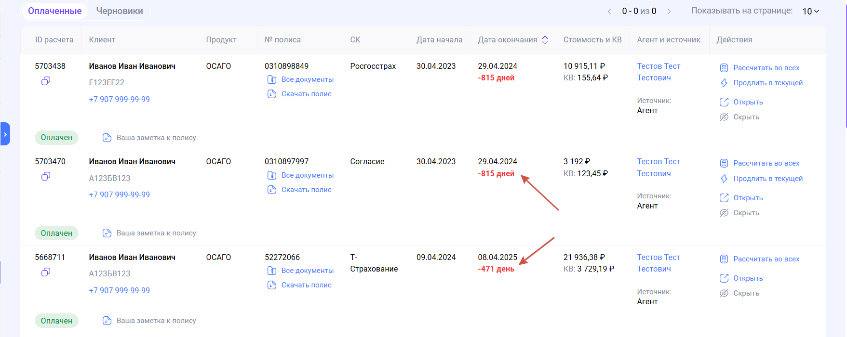The width and height of the screenshot is (847, 337).
Task: Open Все документы for policy 0310898849
Action: [x=307, y=79]
